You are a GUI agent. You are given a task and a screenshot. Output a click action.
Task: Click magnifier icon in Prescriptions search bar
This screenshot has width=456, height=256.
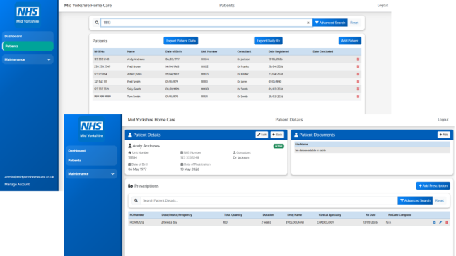[136, 200]
